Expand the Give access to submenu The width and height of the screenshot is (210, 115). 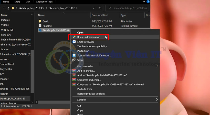tap(157, 66)
